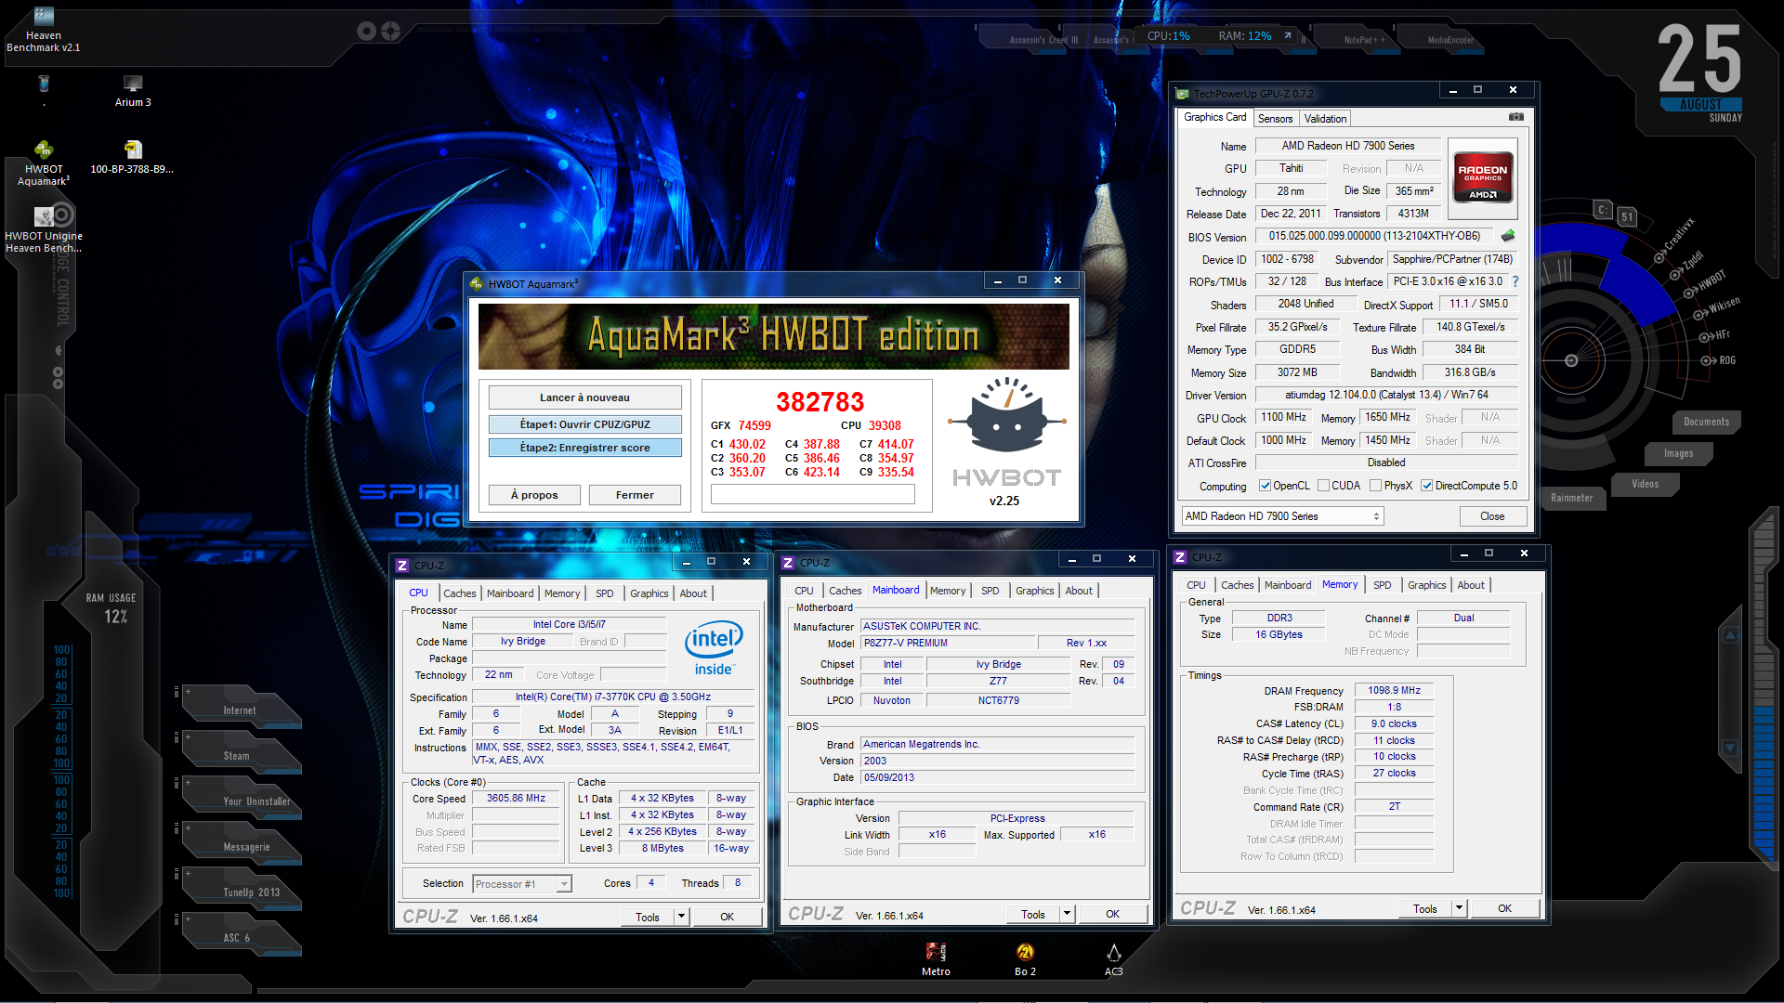Viewport: 1784px width, 1003px height.
Task: Click the HWBOT mascot logo in Aquamark
Action: [x=1006, y=415]
